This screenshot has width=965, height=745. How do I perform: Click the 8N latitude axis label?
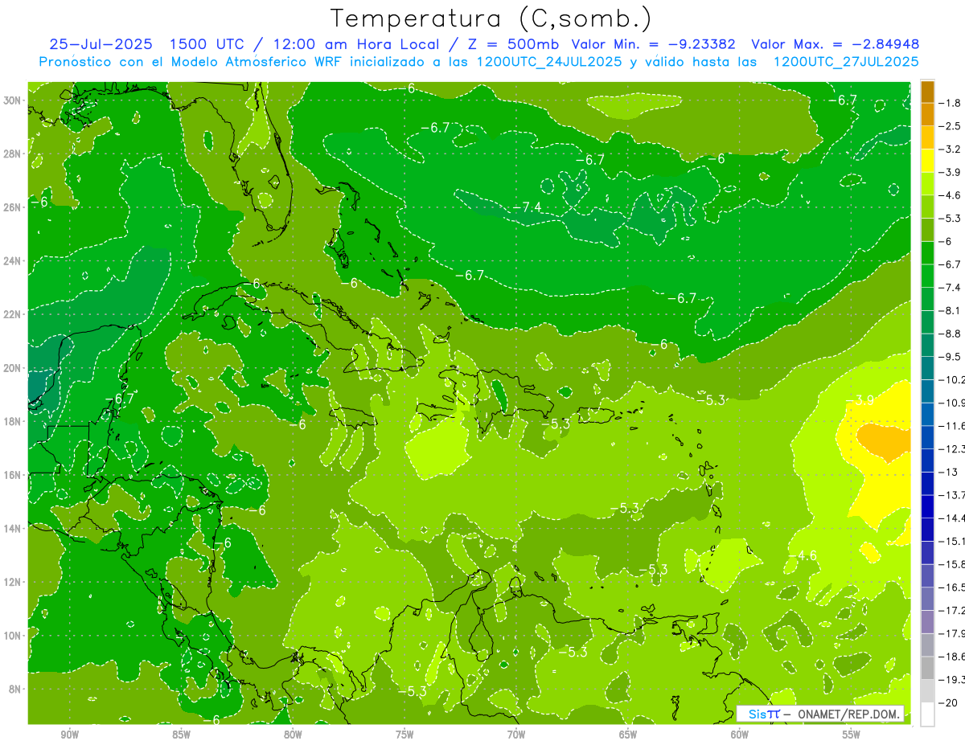coord(14,689)
